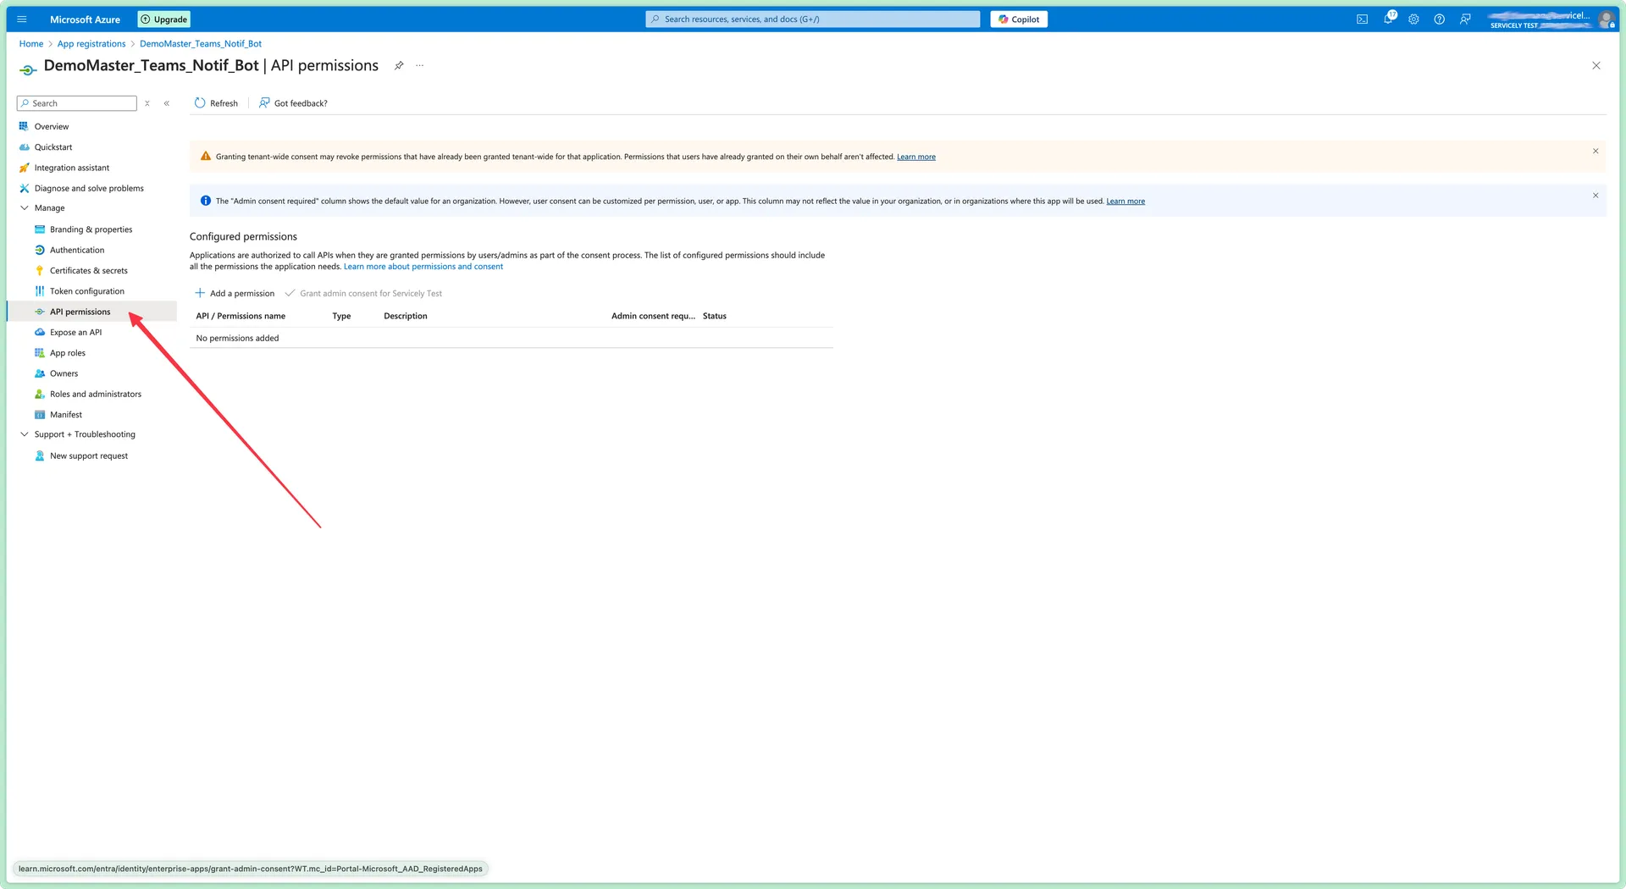Open Cloud Shell from the top bar
1626x889 pixels.
point(1362,19)
